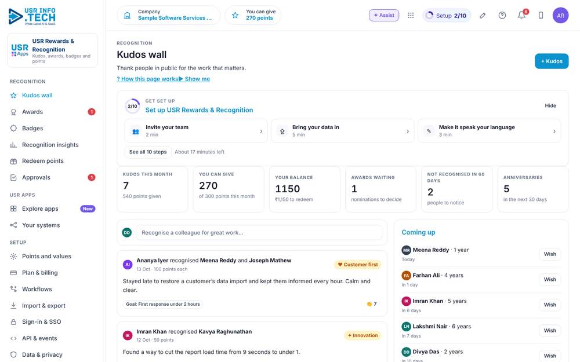The height and width of the screenshot is (362, 580).
Task: Click the Import & export download icon
Action: pyautogui.click(x=13, y=305)
